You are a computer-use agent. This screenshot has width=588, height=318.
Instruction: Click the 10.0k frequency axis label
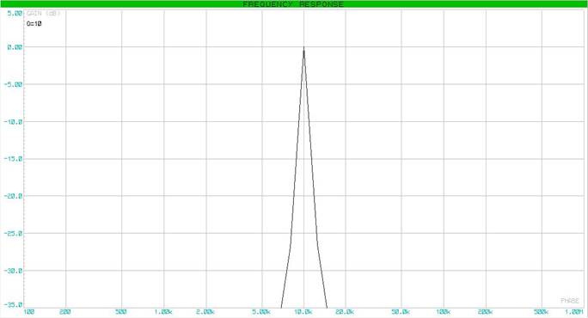(x=303, y=312)
